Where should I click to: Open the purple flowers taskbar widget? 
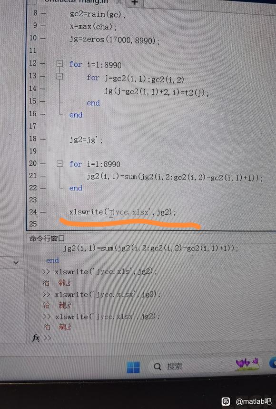(x=247, y=364)
